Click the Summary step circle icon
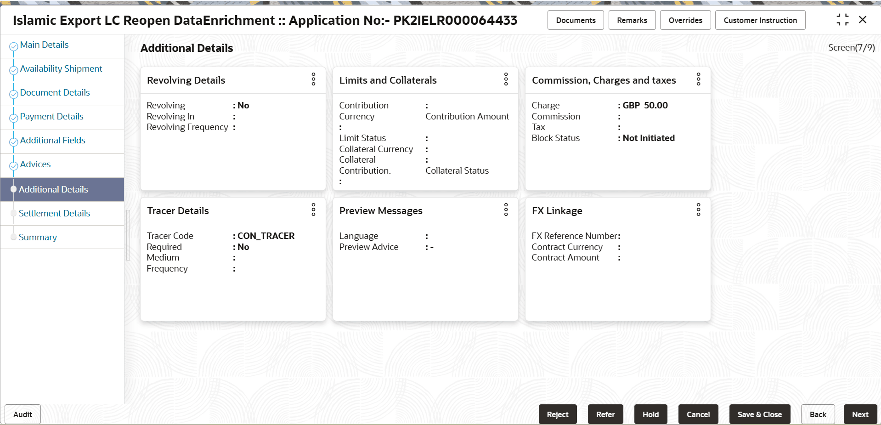Image resolution: width=881 pixels, height=425 pixels. pyautogui.click(x=13, y=237)
